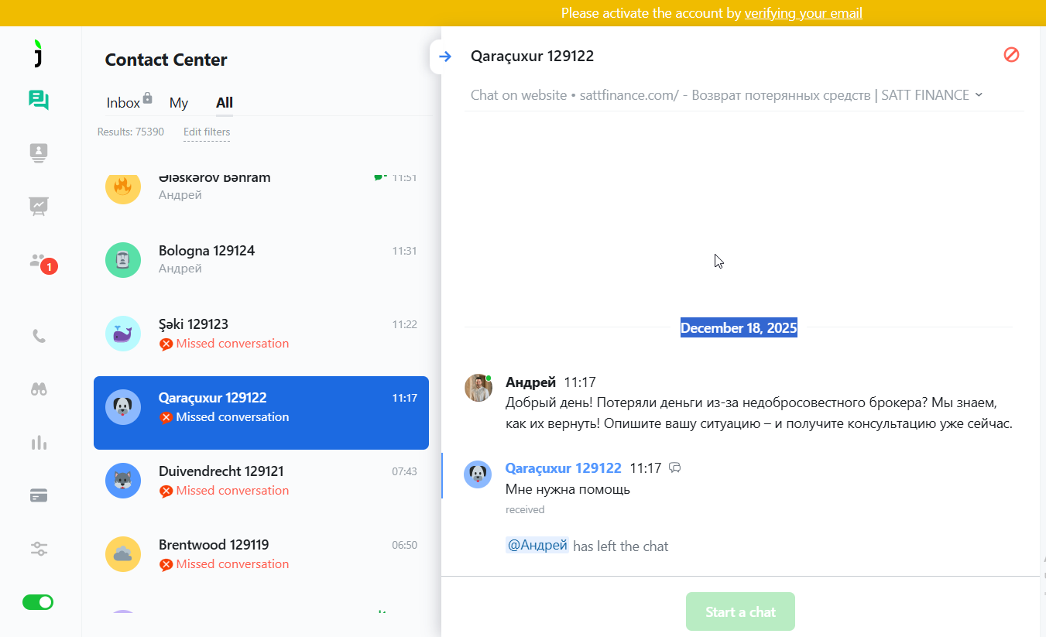Click the red block visitor icon
1046x637 pixels.
click(1011, 54)
